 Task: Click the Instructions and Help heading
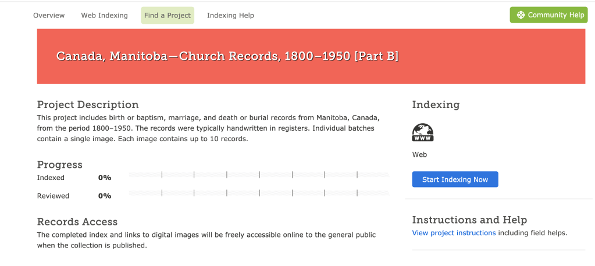point(469,220)
